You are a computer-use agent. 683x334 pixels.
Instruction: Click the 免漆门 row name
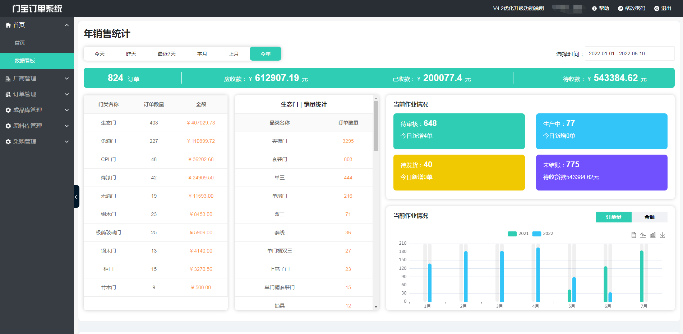[109, 141]
